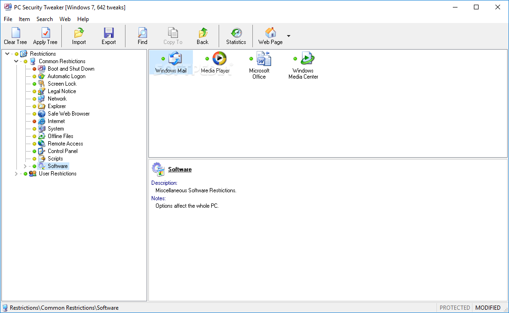
Task: Open the Web menu
Action: pyautogui.click(x=65, y=19)
